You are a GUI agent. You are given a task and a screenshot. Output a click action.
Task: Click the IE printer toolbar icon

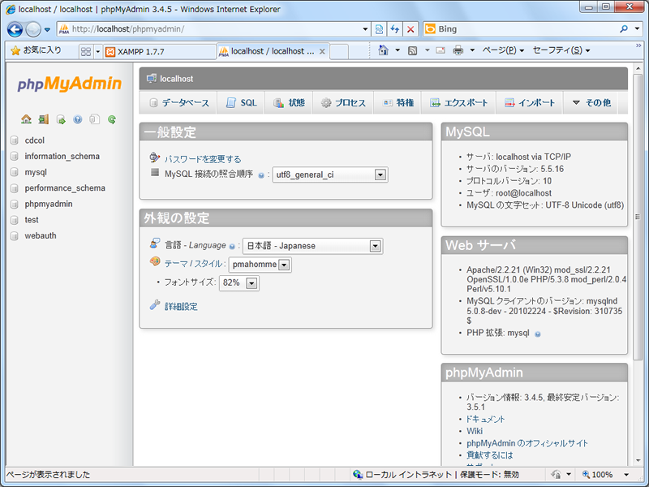point(458,50)
